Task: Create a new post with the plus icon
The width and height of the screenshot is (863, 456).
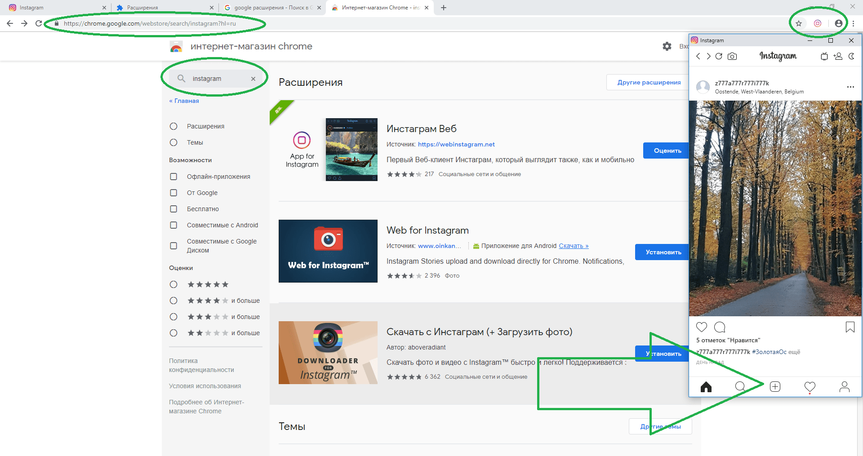Action: coord(775,387)
